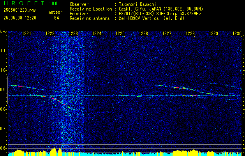Click the 0.9 kHz axis label
This screenshot has height=156, width=245.
3,90
